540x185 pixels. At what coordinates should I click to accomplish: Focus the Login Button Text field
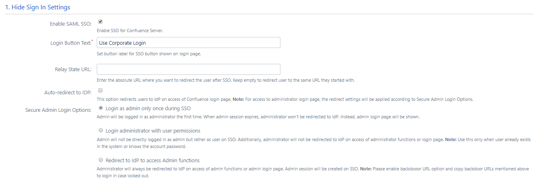click(189, 43)
